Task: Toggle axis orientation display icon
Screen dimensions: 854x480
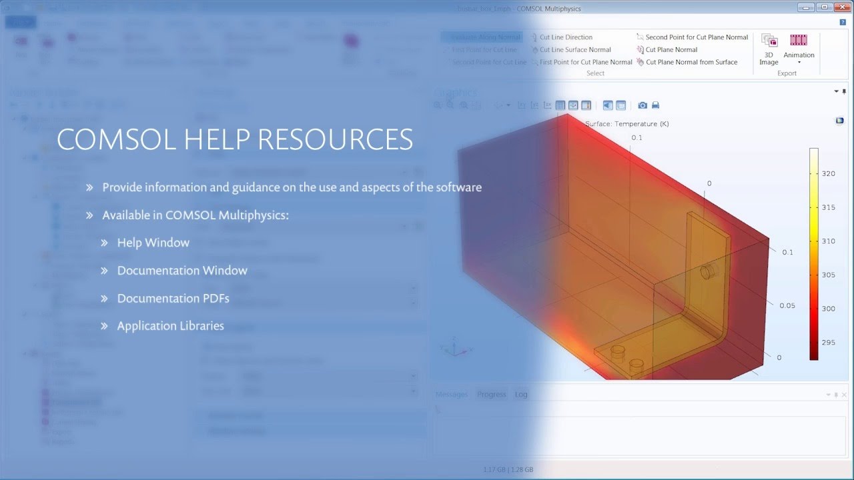Action: [573, 105]
